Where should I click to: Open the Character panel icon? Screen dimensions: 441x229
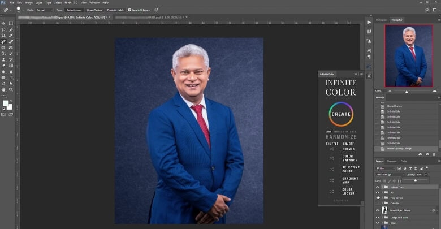[369, 50]
